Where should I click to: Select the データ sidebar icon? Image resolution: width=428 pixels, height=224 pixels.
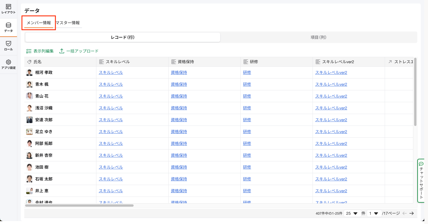[8, 25]
